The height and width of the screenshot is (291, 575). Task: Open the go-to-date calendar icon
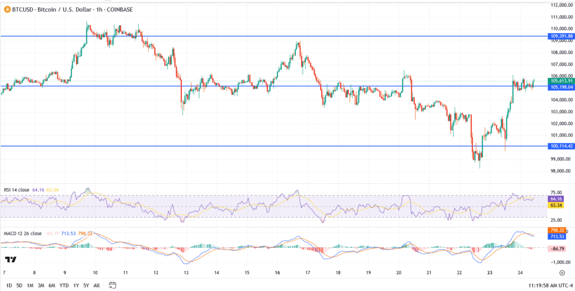tap(112, 285)
